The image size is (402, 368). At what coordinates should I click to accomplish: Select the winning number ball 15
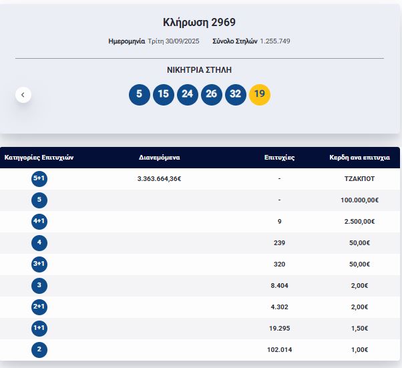pos(163,94)
